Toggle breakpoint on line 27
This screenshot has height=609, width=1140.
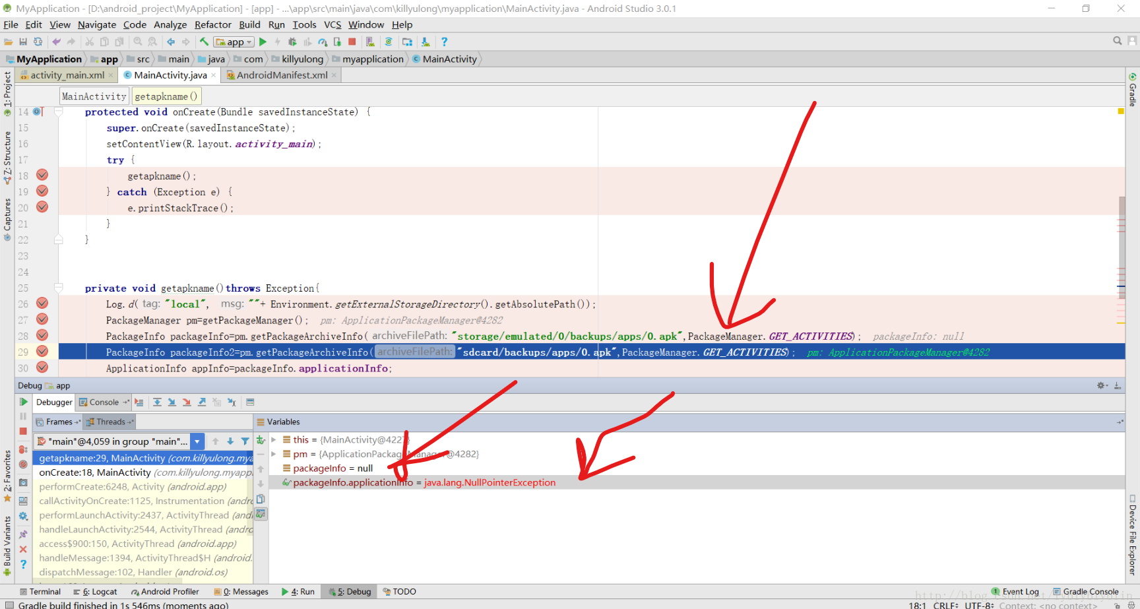pyautogui.click(x=42, y=319)
